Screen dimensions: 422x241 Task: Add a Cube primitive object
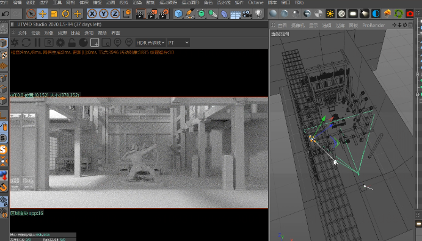178,13
